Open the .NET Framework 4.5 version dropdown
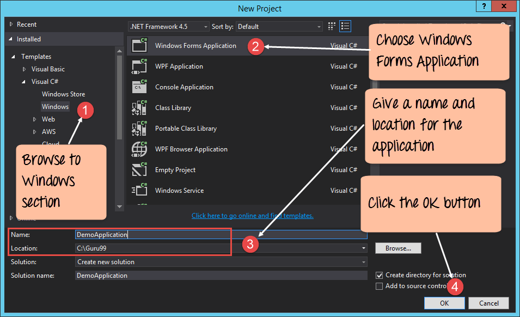Image resolution: width=520 pixels, height=317 pixels. (169, 26)
